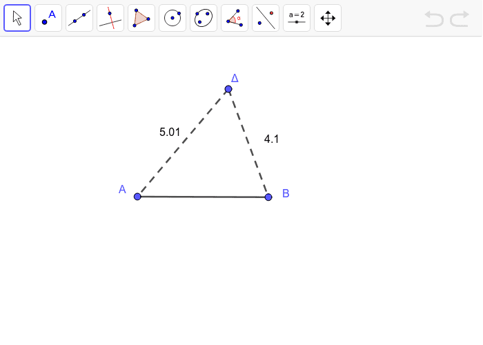Select point Δ at the apex
483x345 pixels.
(228, 89)
